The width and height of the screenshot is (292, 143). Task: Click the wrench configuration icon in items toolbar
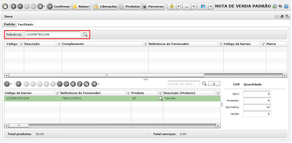pyautogui.click(x=18, y=84)
